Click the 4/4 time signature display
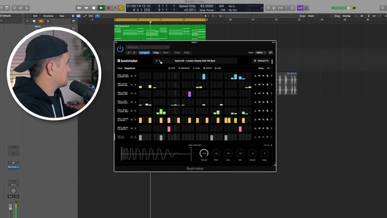This screenshot has width=387, height=218. coord(221,6)
